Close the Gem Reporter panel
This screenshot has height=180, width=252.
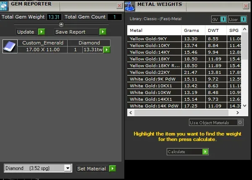(119, 6)
